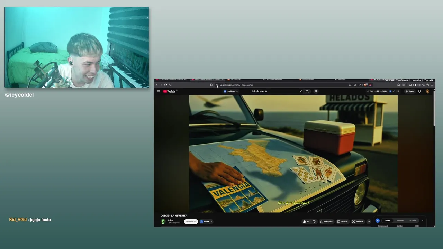
Task: Open the VPN shield toolbar icon
Action: coord(428,85)
